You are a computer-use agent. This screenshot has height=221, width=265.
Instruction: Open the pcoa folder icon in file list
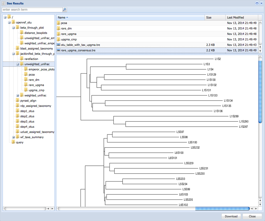[x=58, y=23]
